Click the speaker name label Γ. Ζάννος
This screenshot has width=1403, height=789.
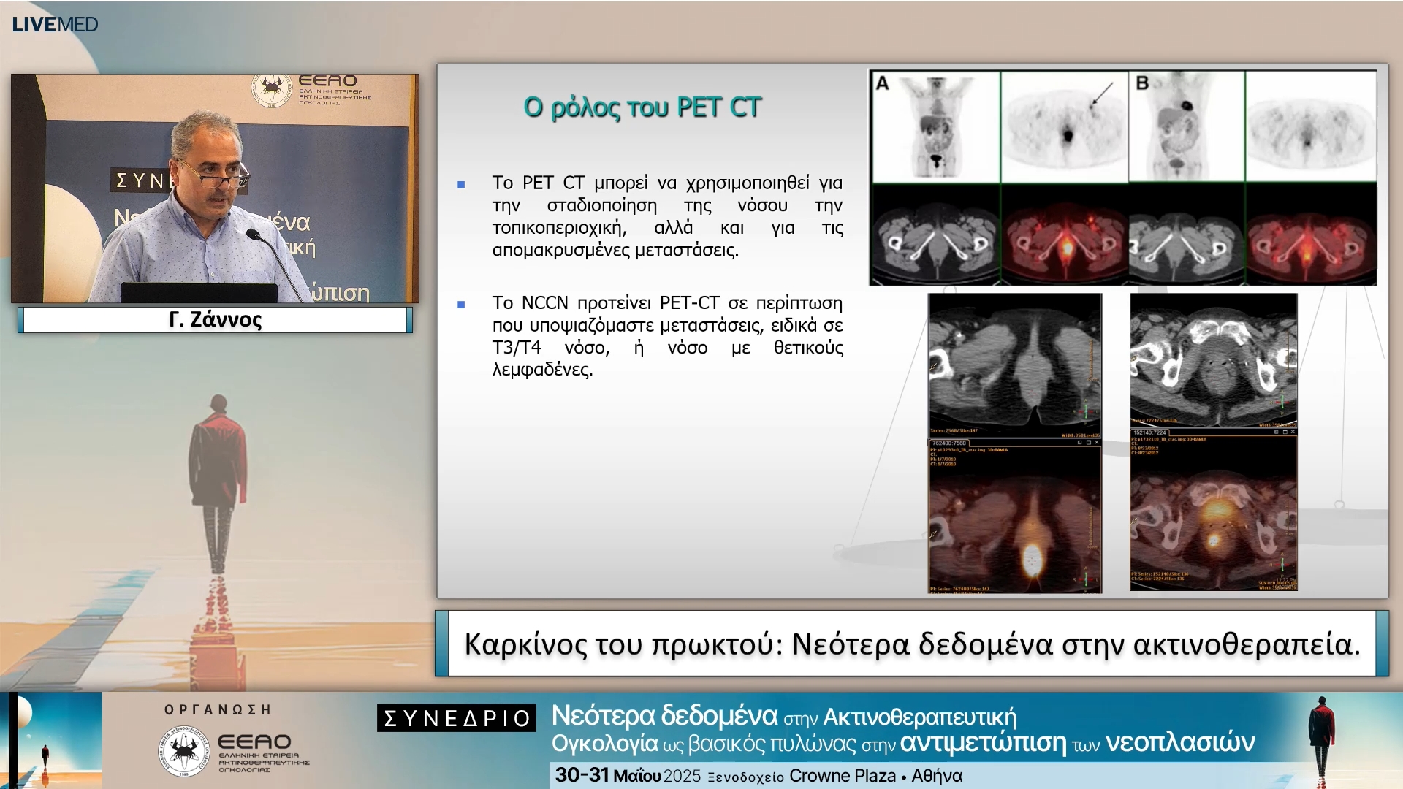[215, 320]
